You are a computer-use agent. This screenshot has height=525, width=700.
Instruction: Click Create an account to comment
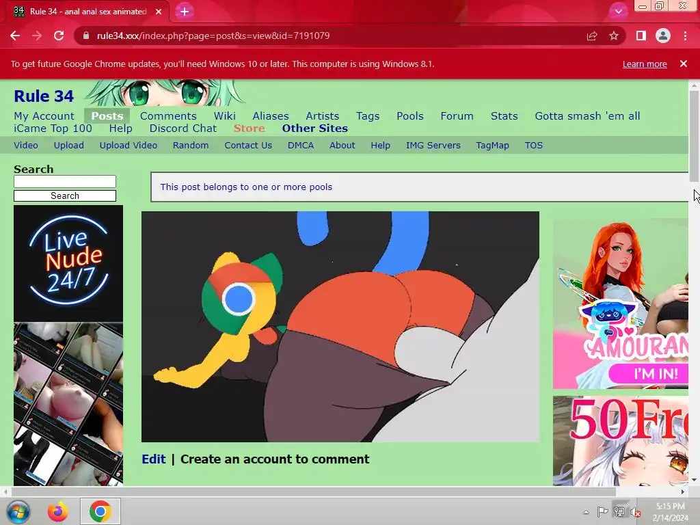(x=275, y=459)
